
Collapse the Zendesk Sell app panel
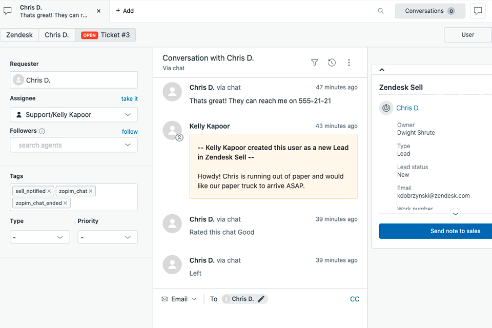pos(382,70)
